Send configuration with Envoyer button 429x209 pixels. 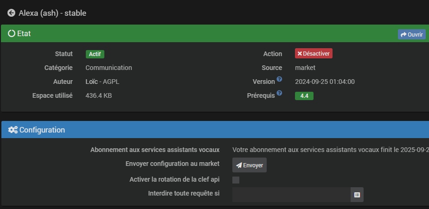tap(249, 165)
